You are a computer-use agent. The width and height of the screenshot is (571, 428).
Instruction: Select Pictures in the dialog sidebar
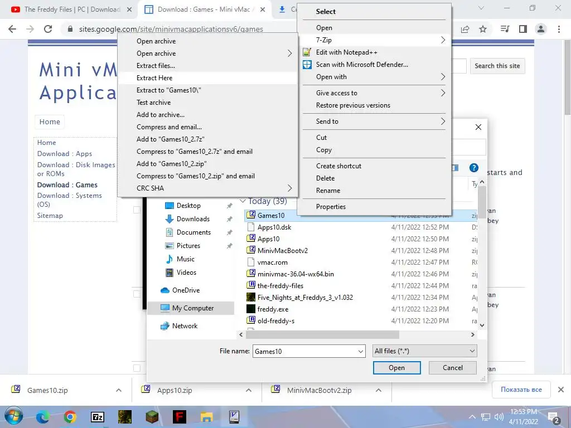click(188, 246)
